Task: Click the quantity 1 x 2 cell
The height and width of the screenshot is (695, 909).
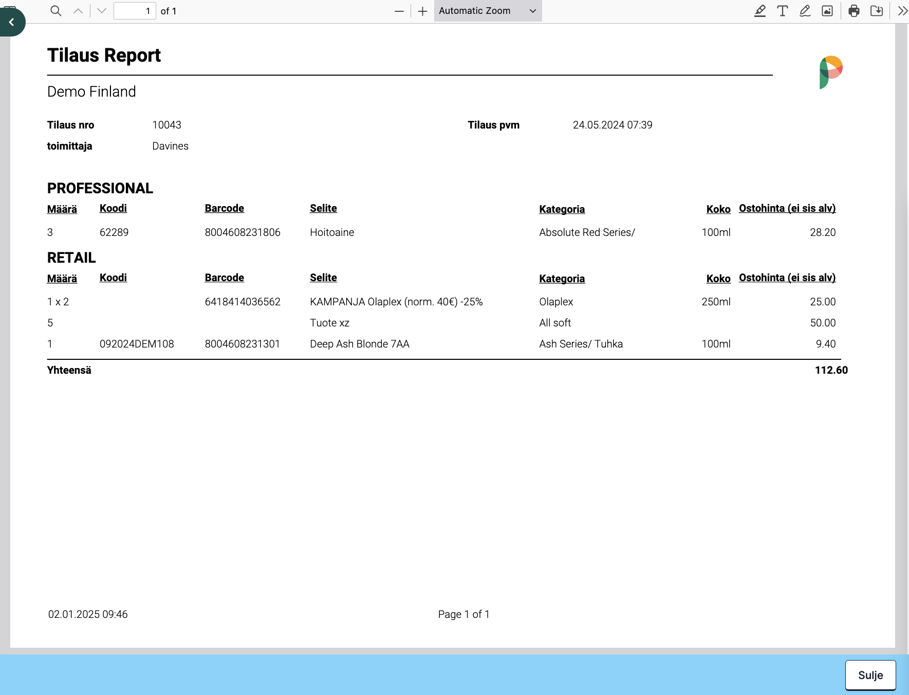Action: coord(58,302)
